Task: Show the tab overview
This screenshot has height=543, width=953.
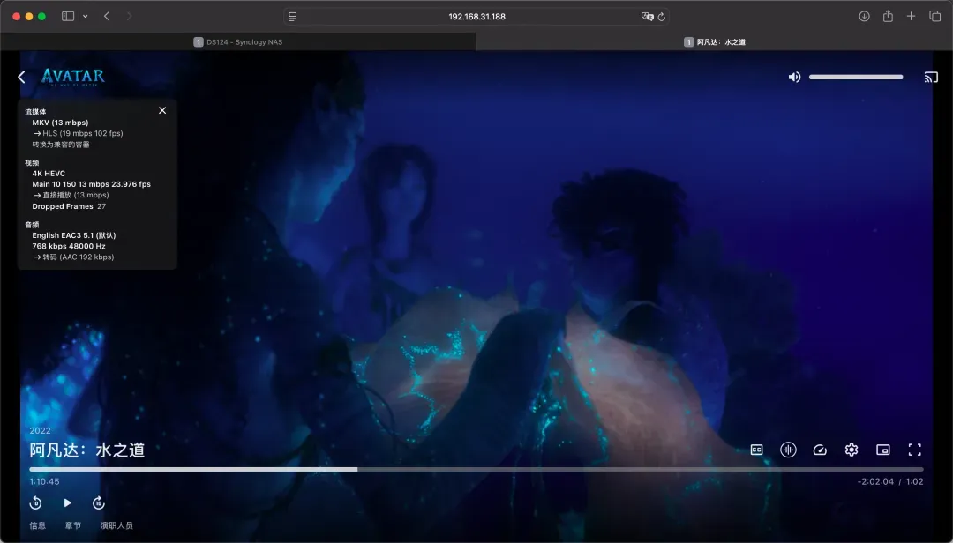Action: pyautogui.click(x=935, y=17)
